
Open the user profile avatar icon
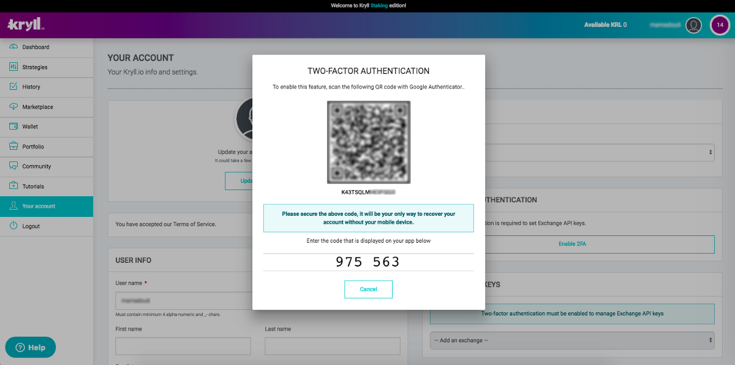point(693,25)
